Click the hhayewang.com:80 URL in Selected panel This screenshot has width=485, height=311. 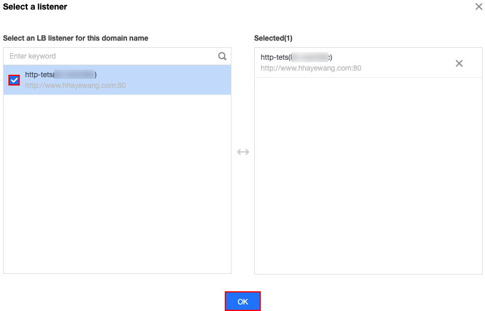point(311,68)
